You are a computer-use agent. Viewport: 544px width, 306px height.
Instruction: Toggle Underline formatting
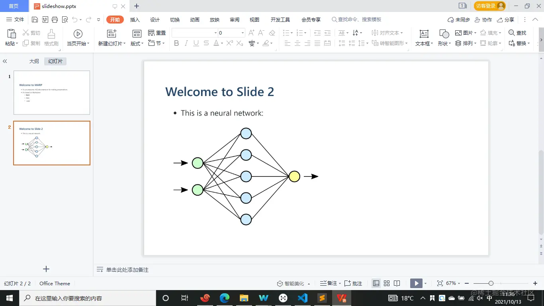pos(196,43)
